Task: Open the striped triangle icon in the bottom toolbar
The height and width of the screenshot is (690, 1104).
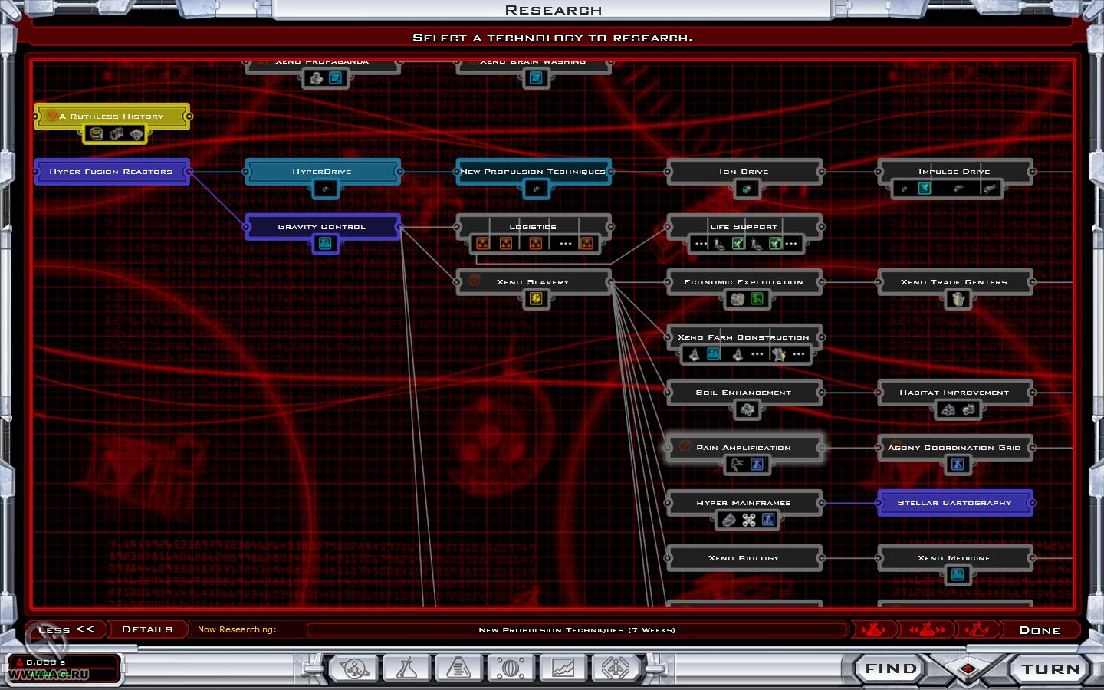Action: (x=458, y=669)
